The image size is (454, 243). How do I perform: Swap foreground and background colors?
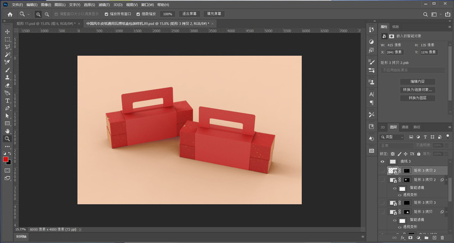(x=10, y=153)
